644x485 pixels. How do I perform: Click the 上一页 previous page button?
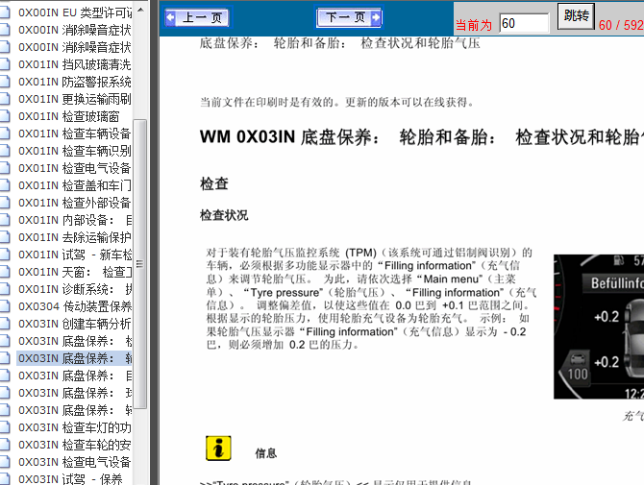(197, 17)
